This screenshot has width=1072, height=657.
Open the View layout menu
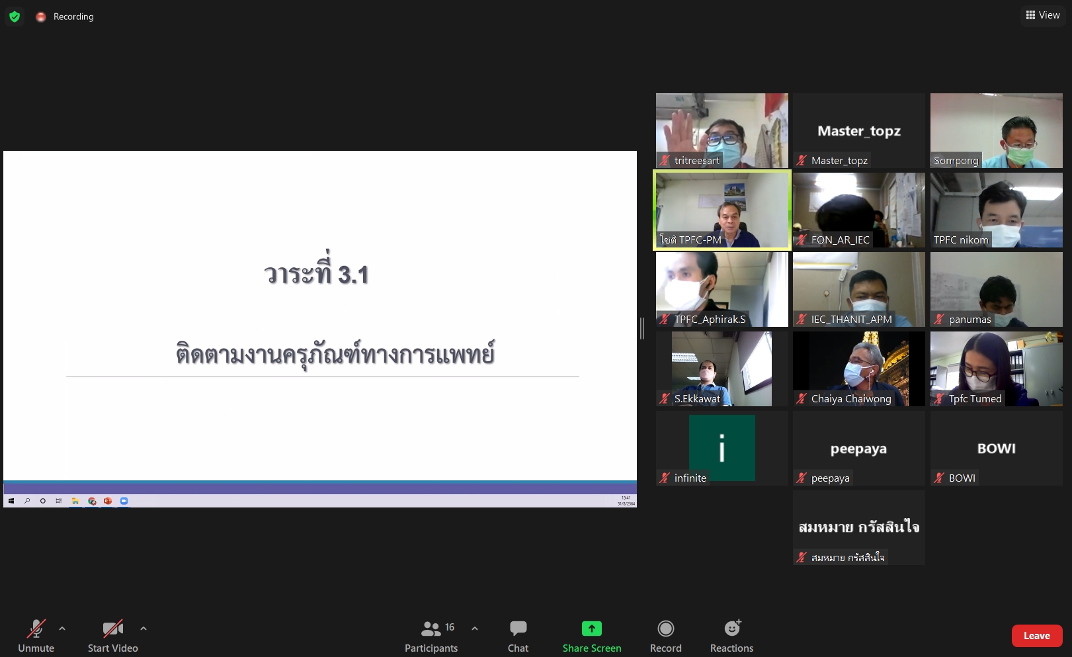(x=1043, y=15)
